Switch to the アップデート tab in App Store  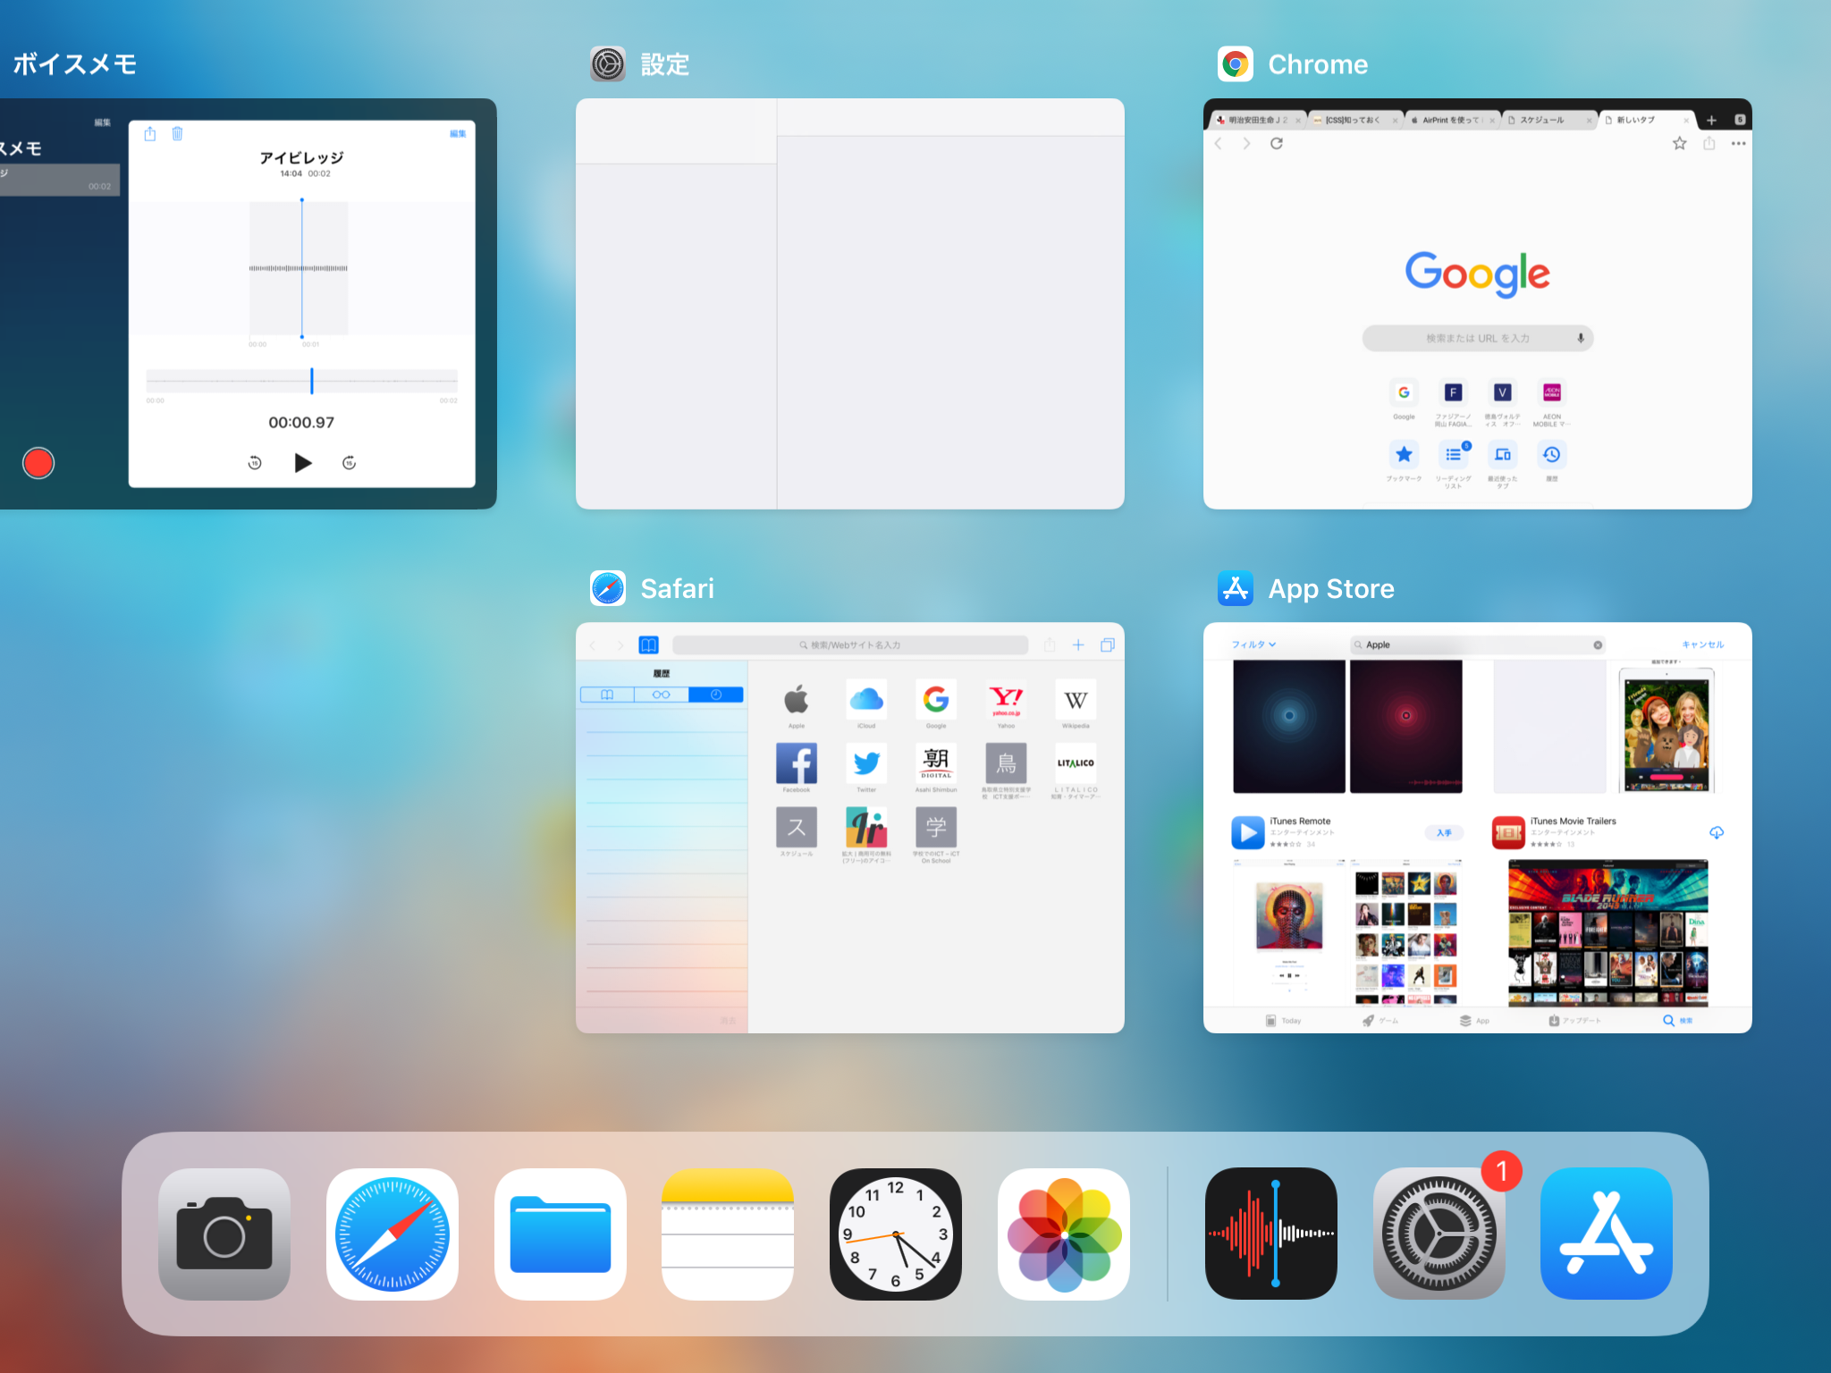click(x=1574, y=1020)
